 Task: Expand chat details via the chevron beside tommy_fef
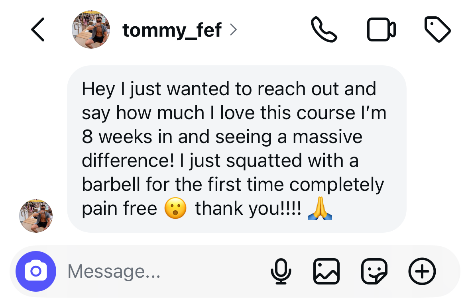pos(233,29)
